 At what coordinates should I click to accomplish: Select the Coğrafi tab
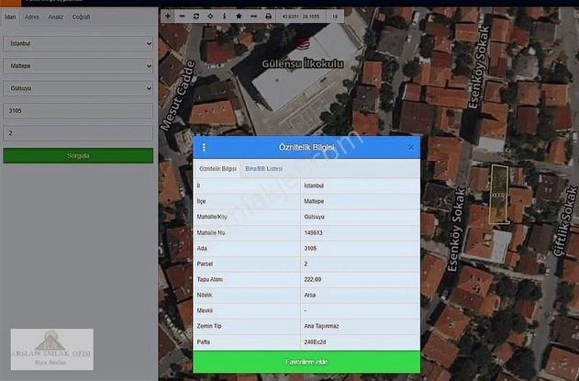[81, 17]
